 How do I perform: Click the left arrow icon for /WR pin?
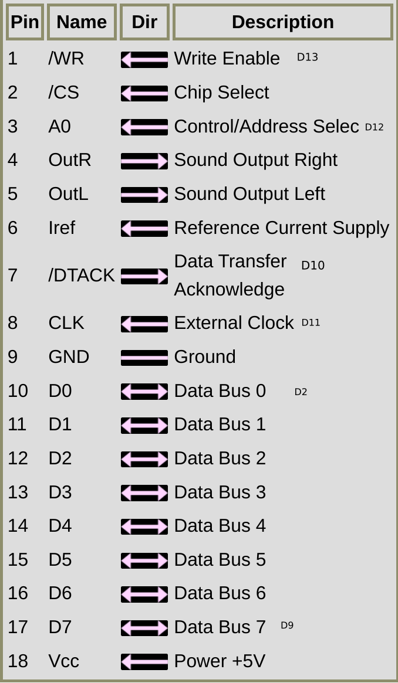pos(144,60)
